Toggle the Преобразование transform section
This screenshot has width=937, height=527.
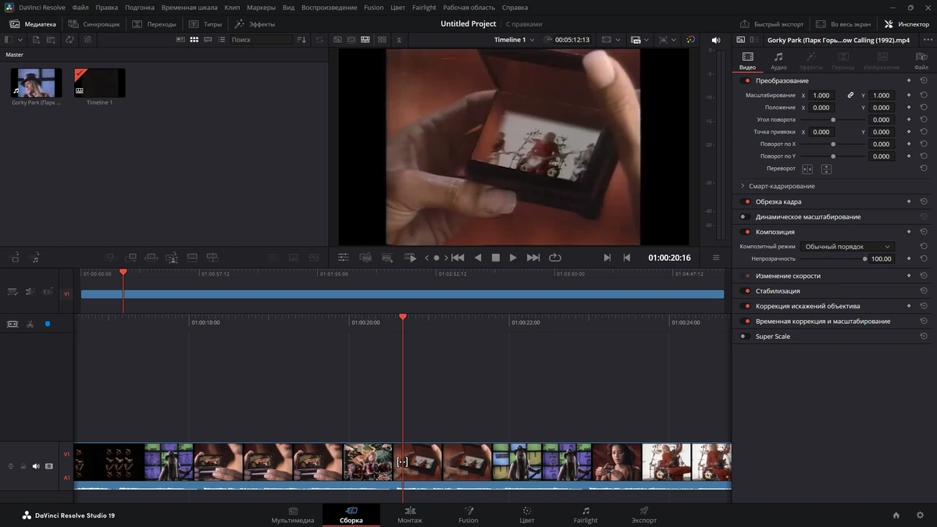point(746,80)
